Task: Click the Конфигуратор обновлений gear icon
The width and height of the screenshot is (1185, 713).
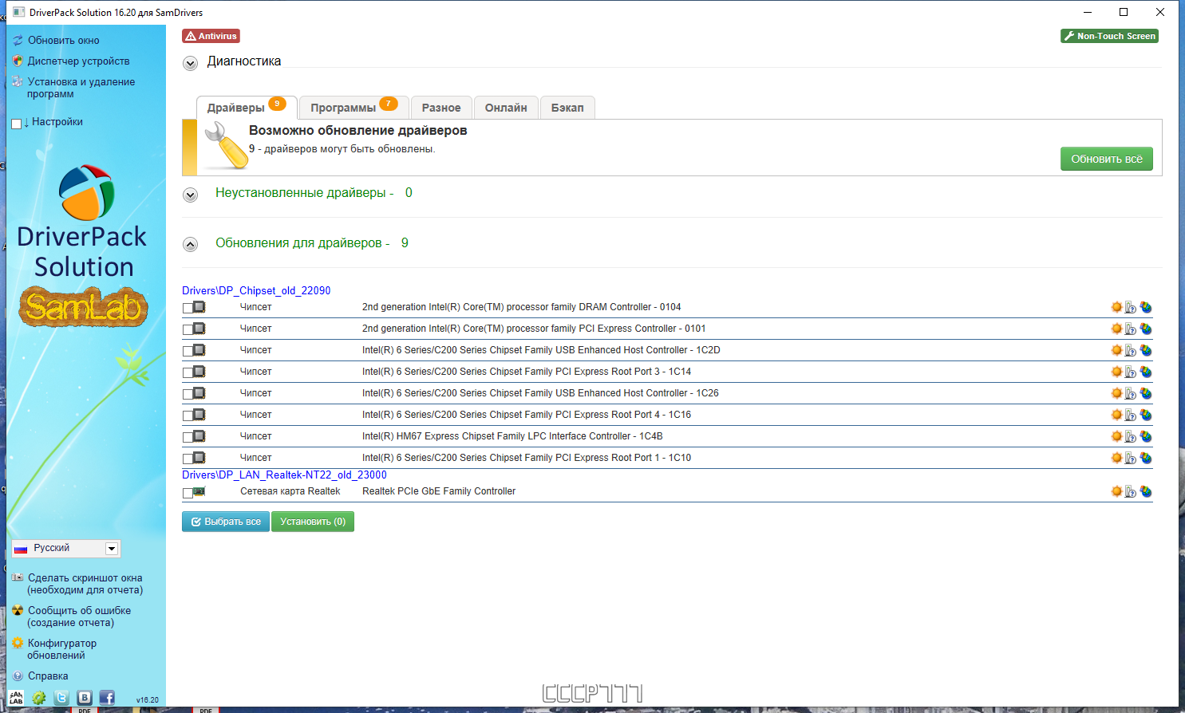Action: [18, 643]
